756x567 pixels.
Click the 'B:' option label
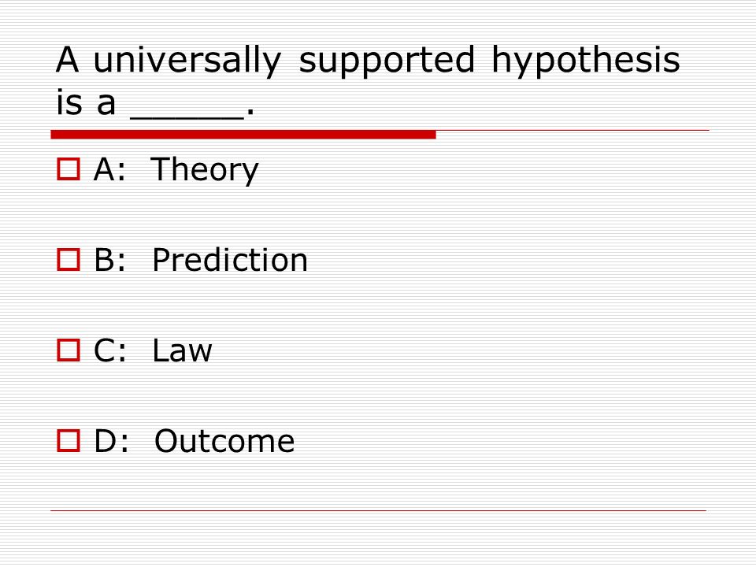[110, 260]
